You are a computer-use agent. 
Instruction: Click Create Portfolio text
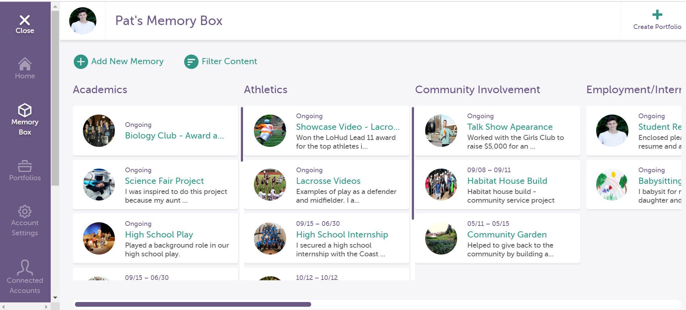coord(657,27)
